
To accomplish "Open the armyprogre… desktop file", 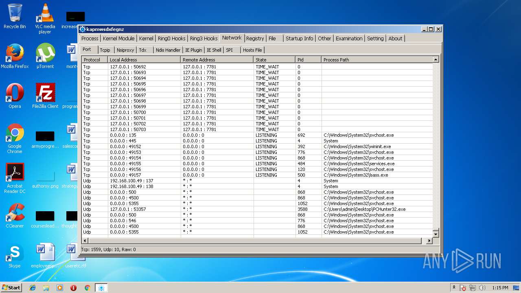I will pyautogui.click(x=45, y=139).
